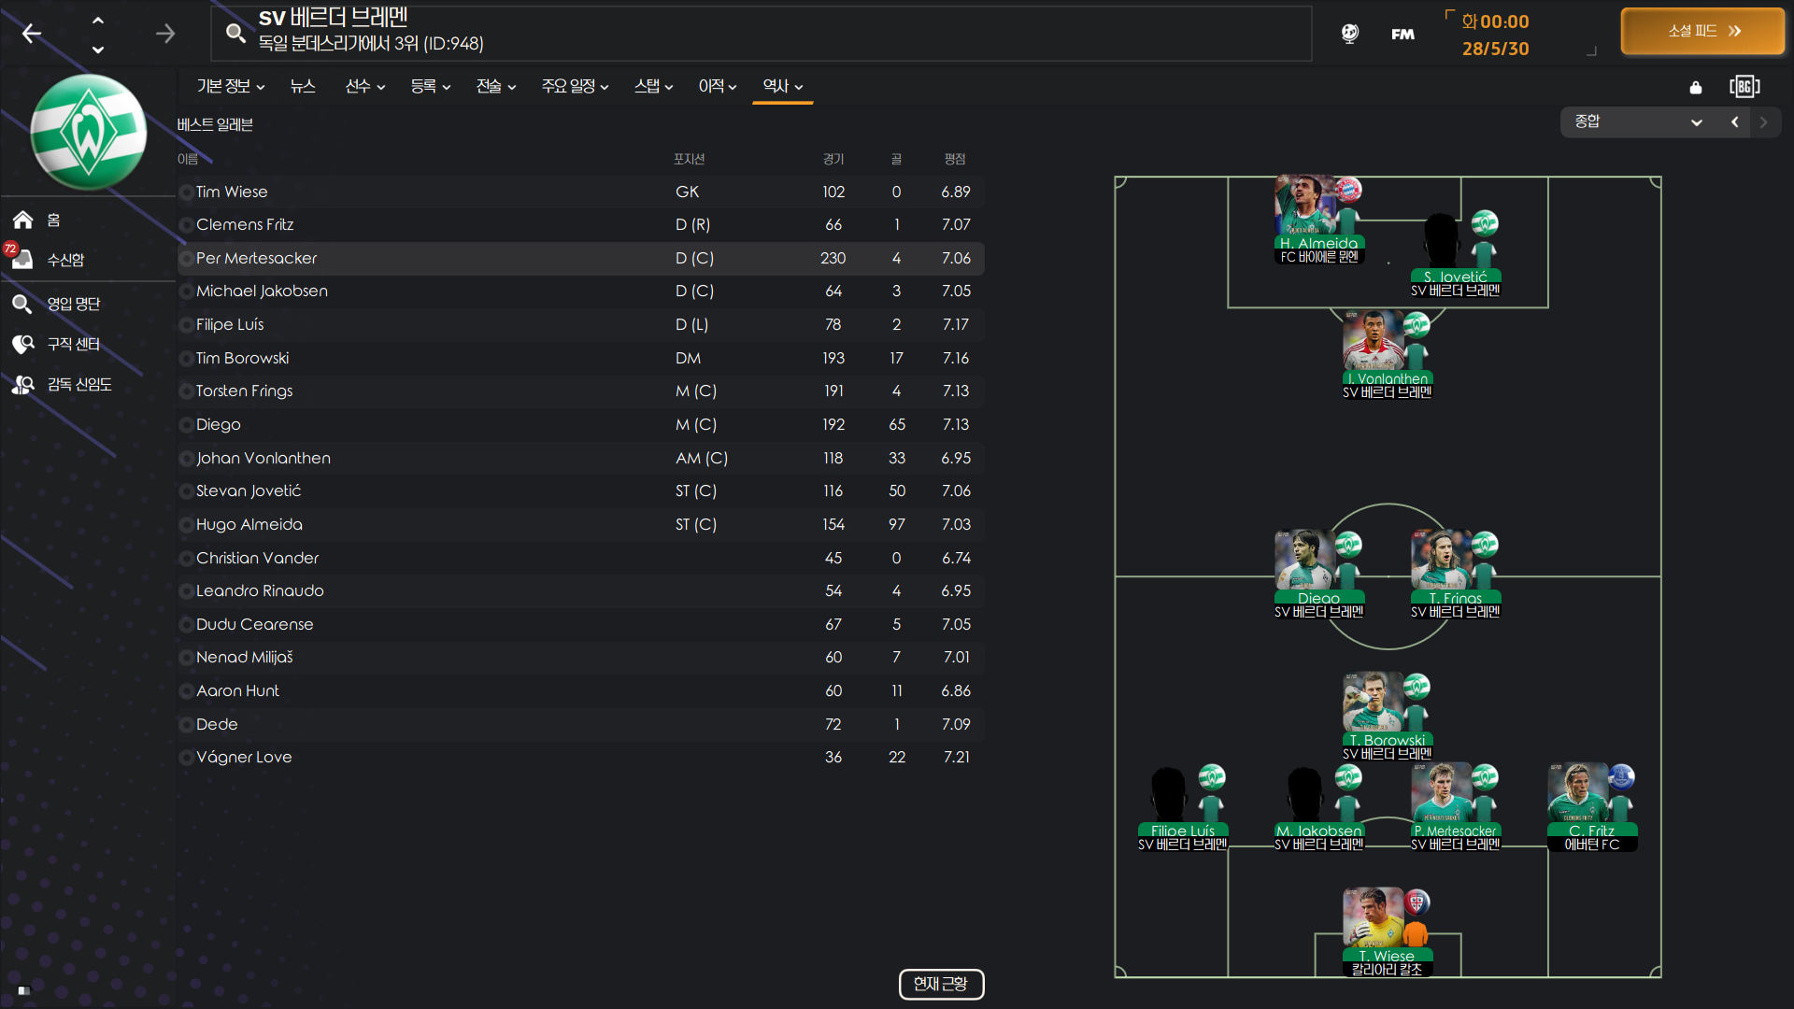Open the inbox icon with 72 badge
The image size is (1794, 1009).
(x=21, y=259)
